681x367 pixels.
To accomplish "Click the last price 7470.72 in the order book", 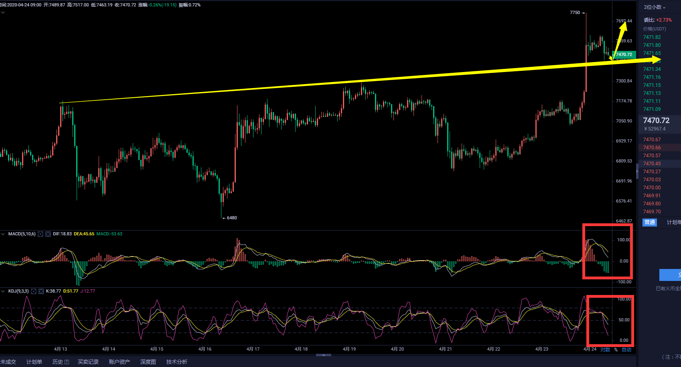I will coord(656,120).
